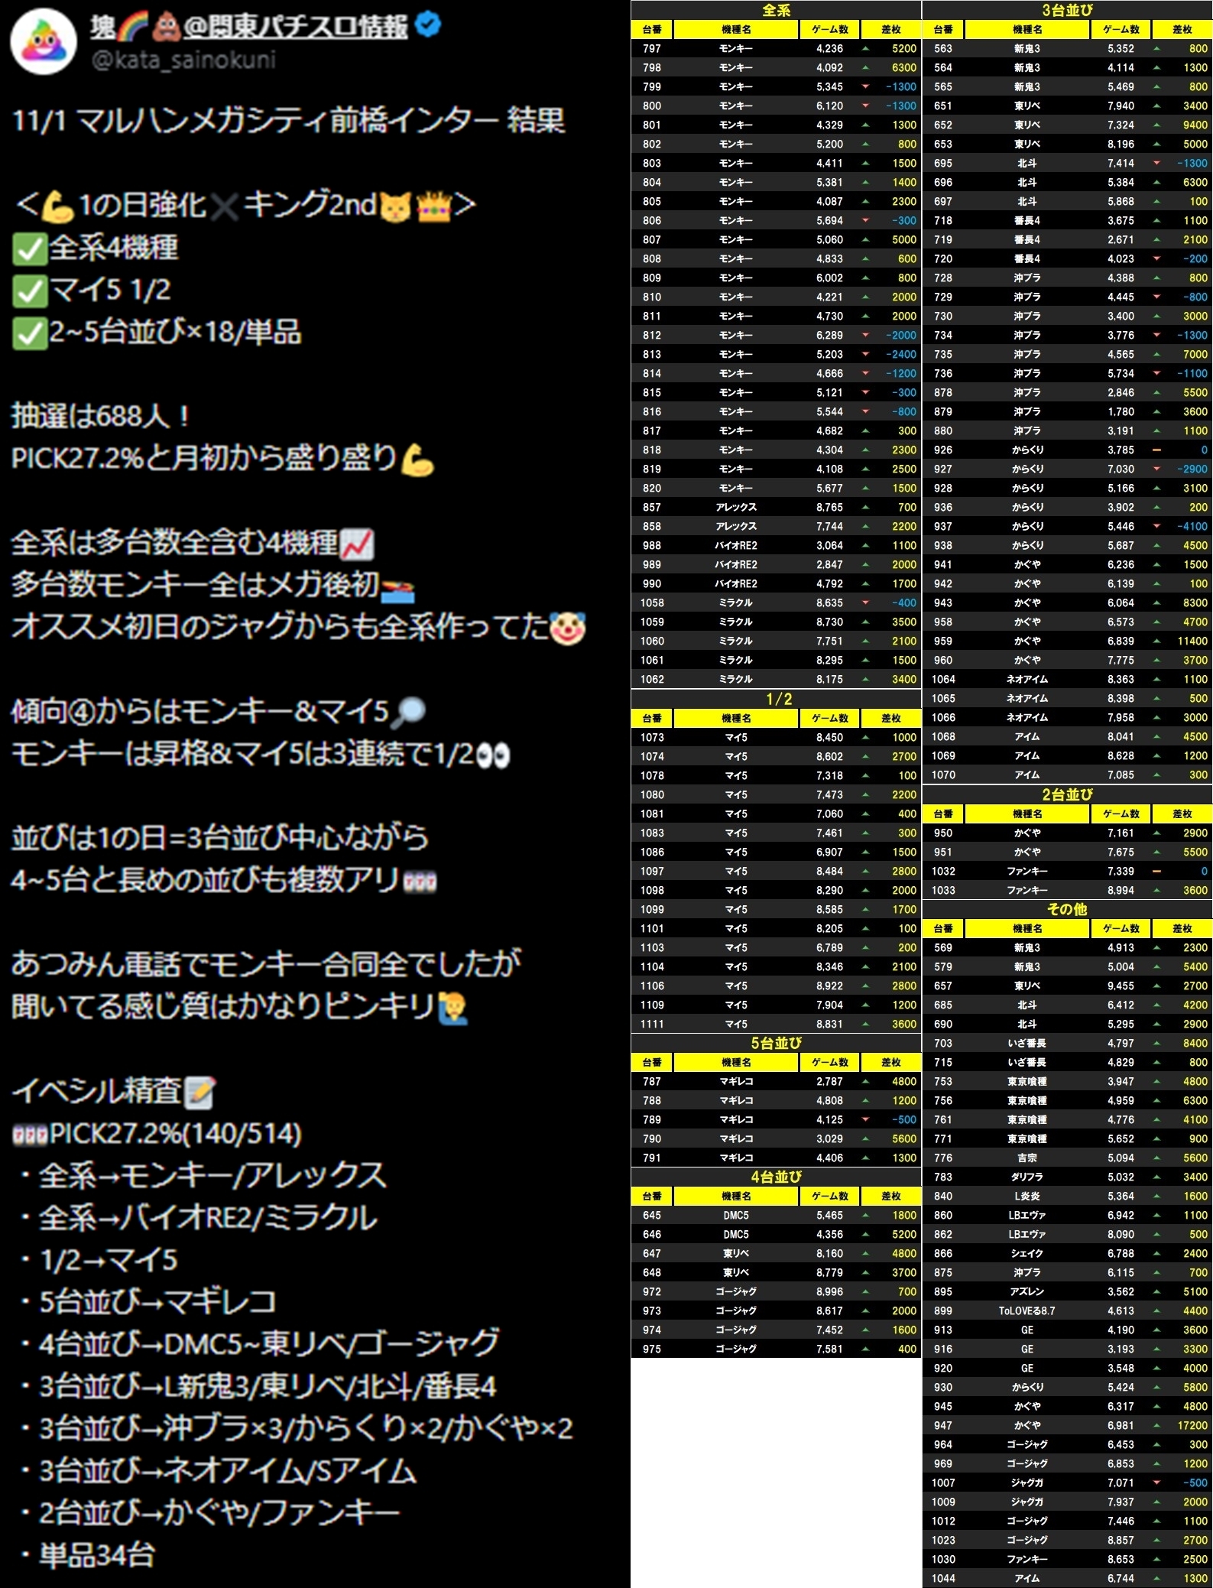Screen dimensions: 1213x1588
Task: Click the orange dash indicator in row 926
Action: 1156,450
